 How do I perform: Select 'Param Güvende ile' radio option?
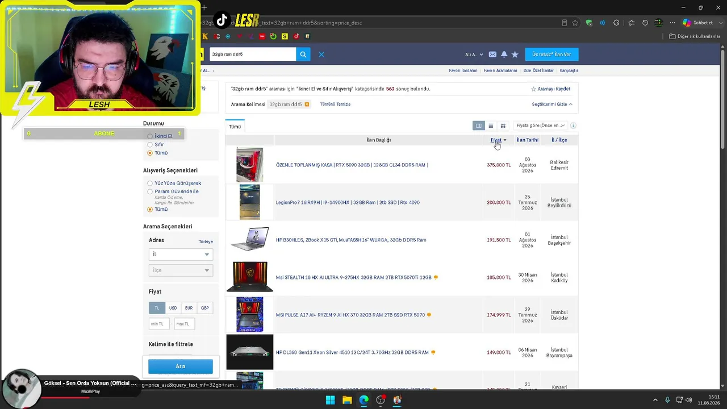(150, 191)
